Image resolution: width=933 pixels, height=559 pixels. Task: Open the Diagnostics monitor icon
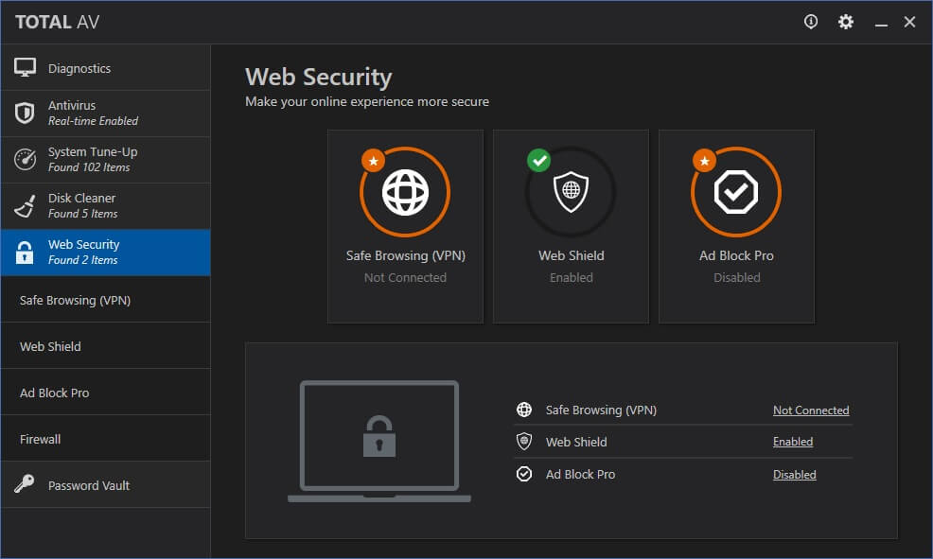point(25,68)
